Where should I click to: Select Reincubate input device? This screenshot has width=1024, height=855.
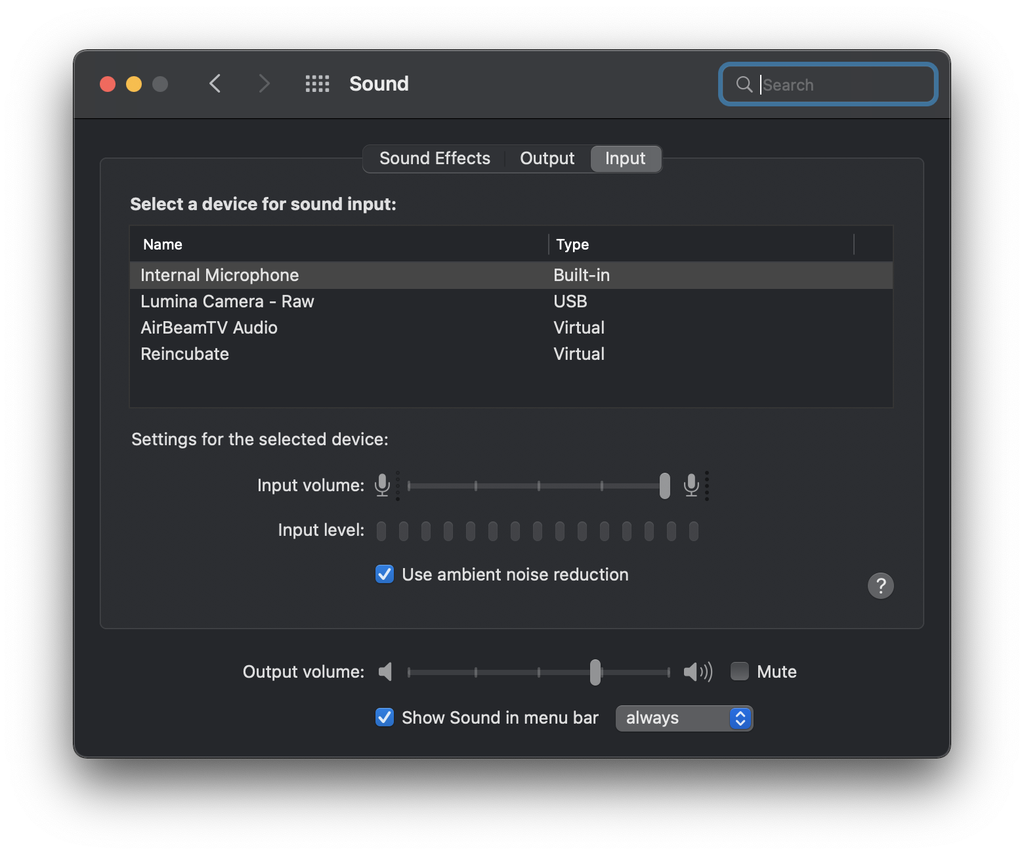tap(511, 354)
